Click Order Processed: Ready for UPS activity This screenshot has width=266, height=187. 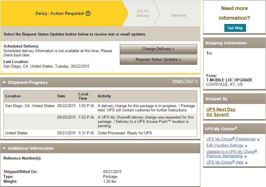(x=125, y=133)
